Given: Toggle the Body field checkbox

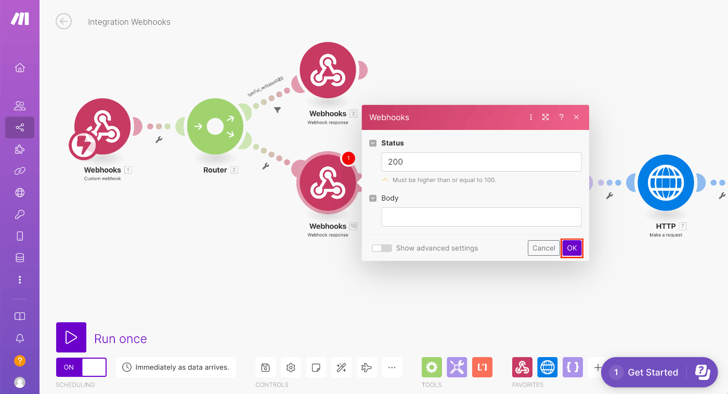Looking at the screenshot, I should coord(373,198).
